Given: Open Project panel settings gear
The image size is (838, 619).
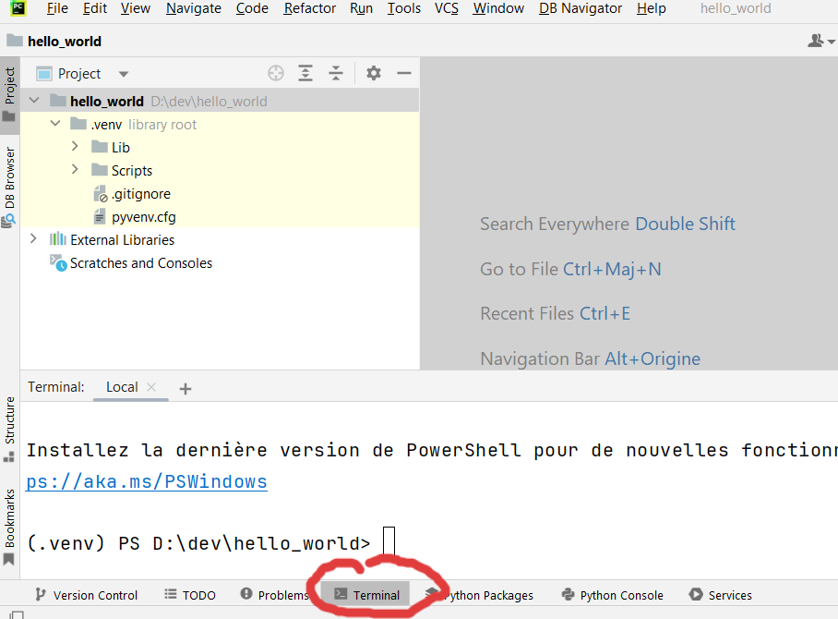Looking at the screenshot, I should (373, 73).
